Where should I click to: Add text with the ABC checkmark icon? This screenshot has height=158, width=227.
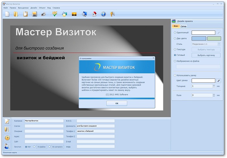click(55, 14)
